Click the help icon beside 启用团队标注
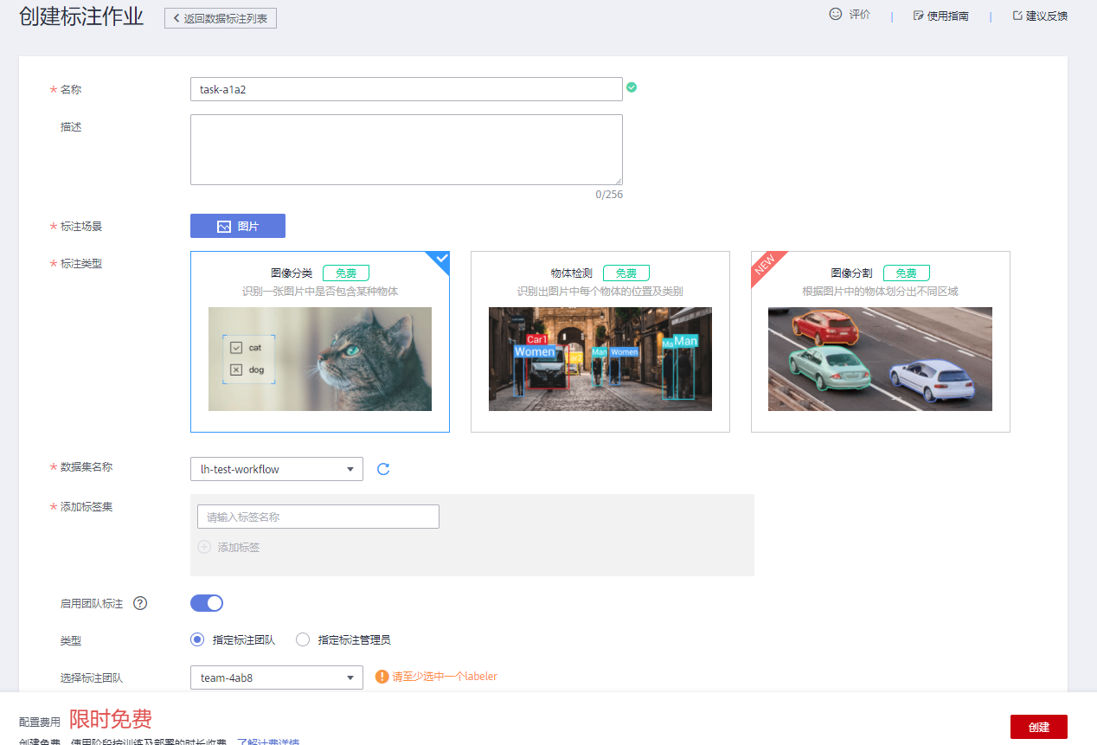 pos(140,603)
